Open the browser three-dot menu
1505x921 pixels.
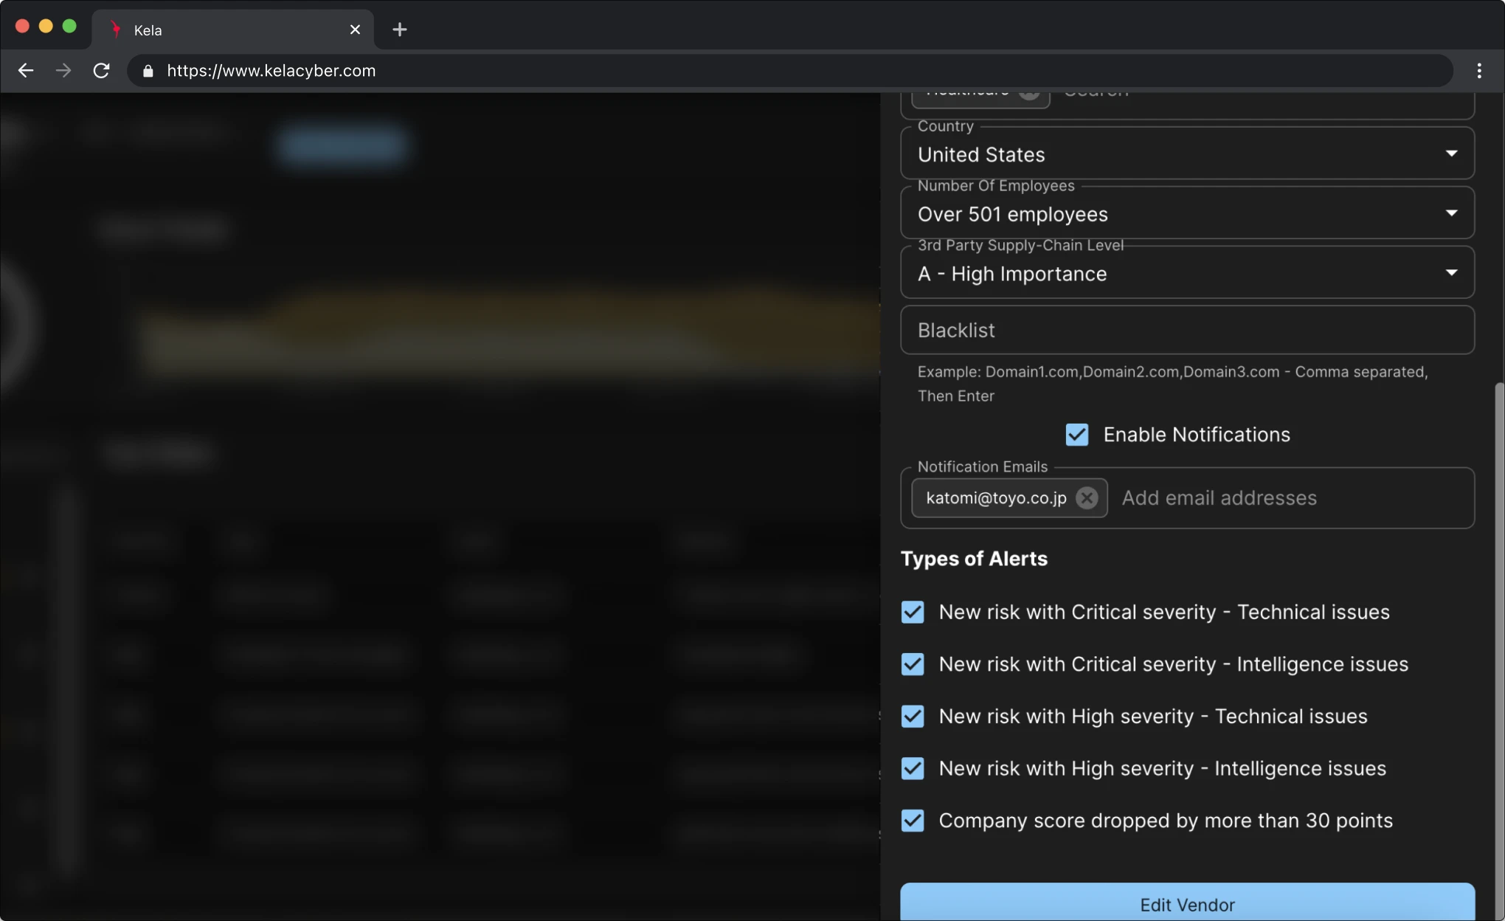coord(1479,71)
